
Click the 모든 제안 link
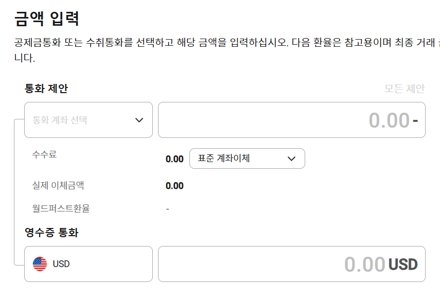click(404, 89)
